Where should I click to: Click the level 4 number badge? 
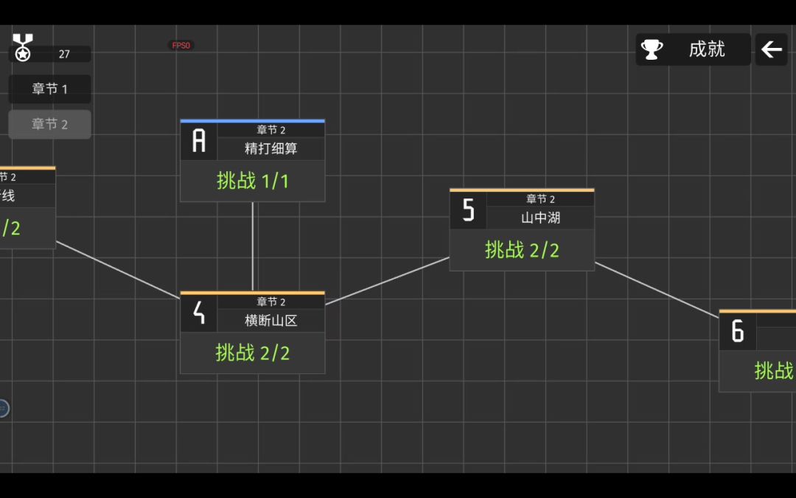pos(199,313)
